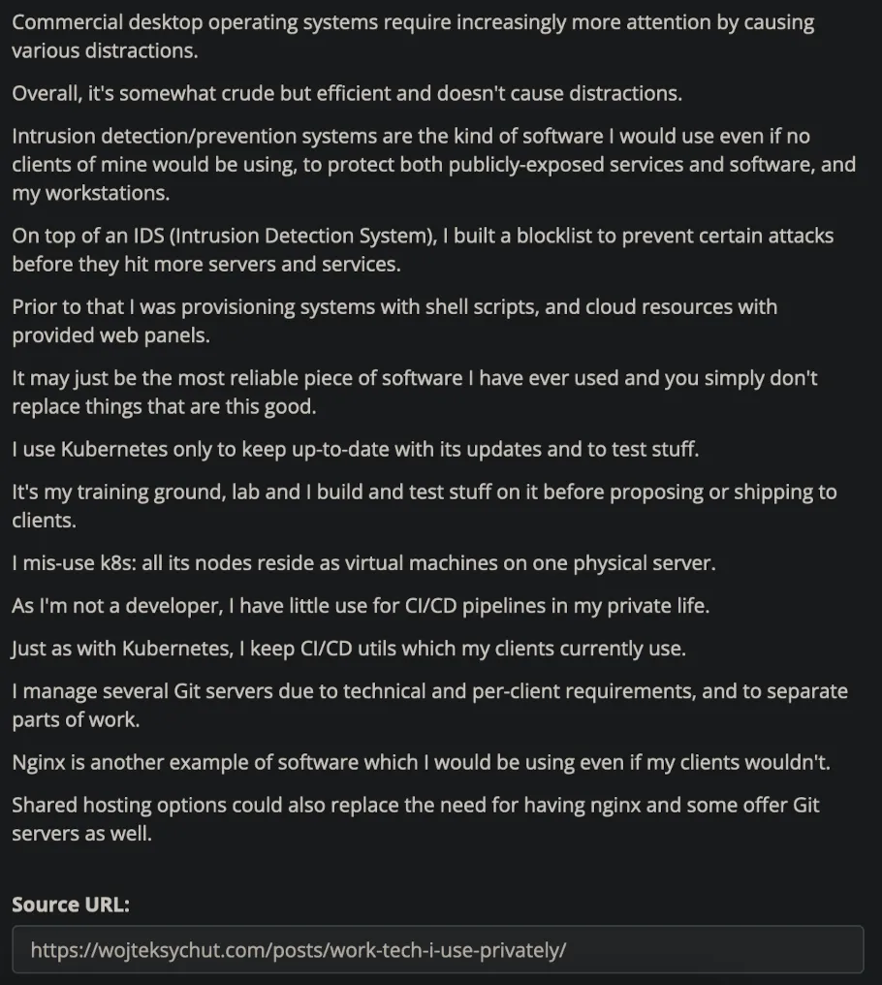Viewport: 882px width, 985px height.
Task: Click the sentence starting "Overall, it's somewhat crude"
Action: (347, 94)
